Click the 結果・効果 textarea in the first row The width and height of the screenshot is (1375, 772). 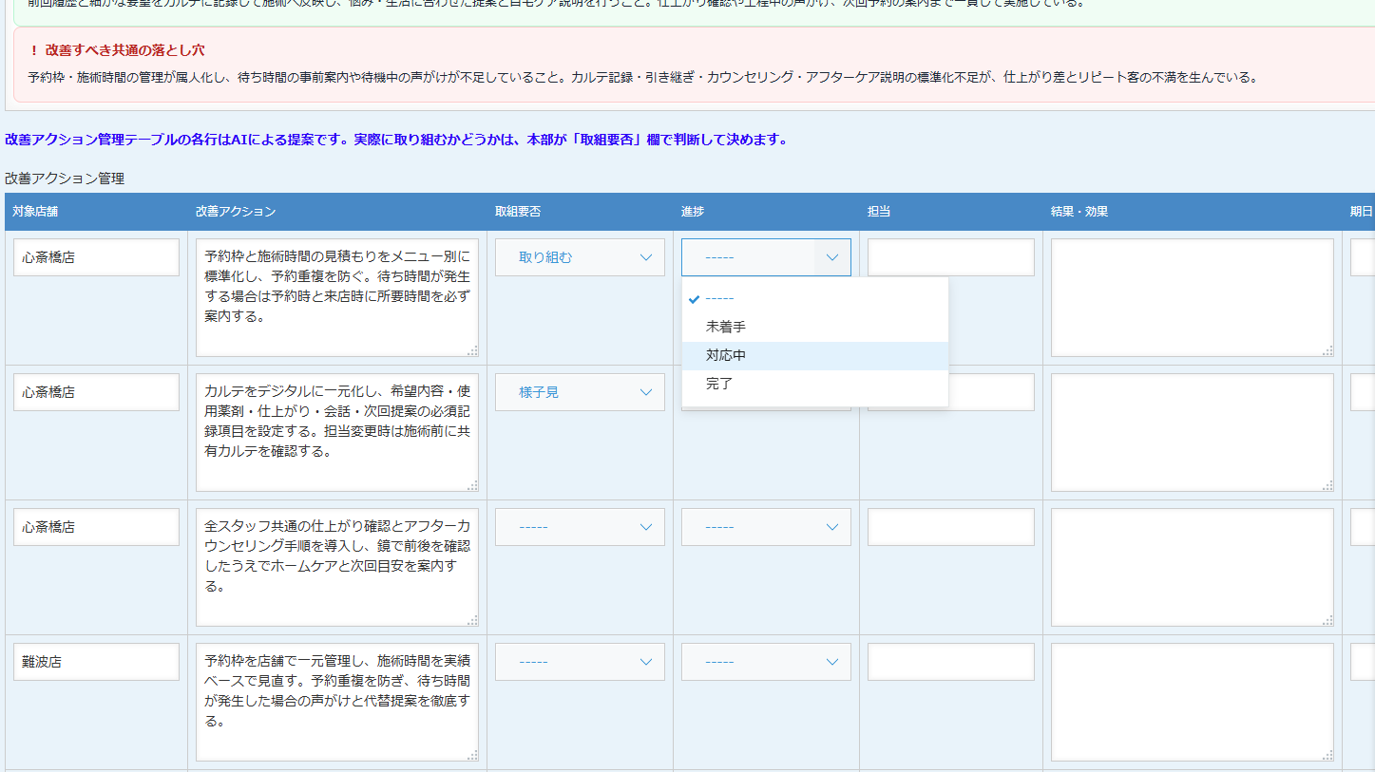point(1193,297)
